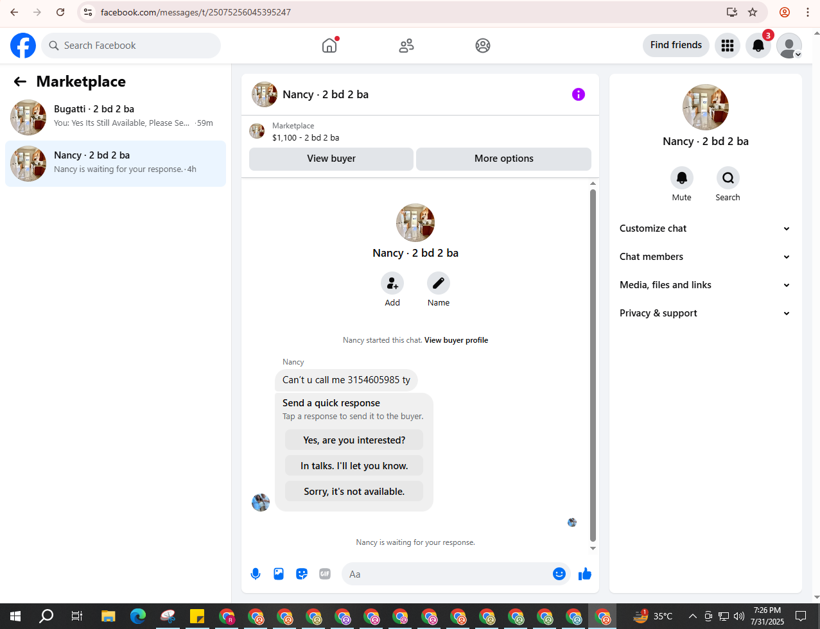The width and height of the screenshot is (820, 629).
Task: Open the Windows notification center icon
Action: pos(801,617)
